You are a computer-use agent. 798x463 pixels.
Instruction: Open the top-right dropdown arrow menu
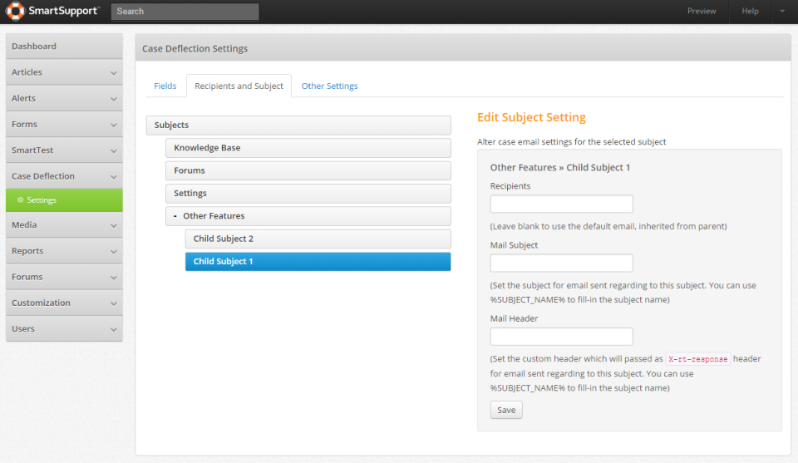tap(782, 11)
